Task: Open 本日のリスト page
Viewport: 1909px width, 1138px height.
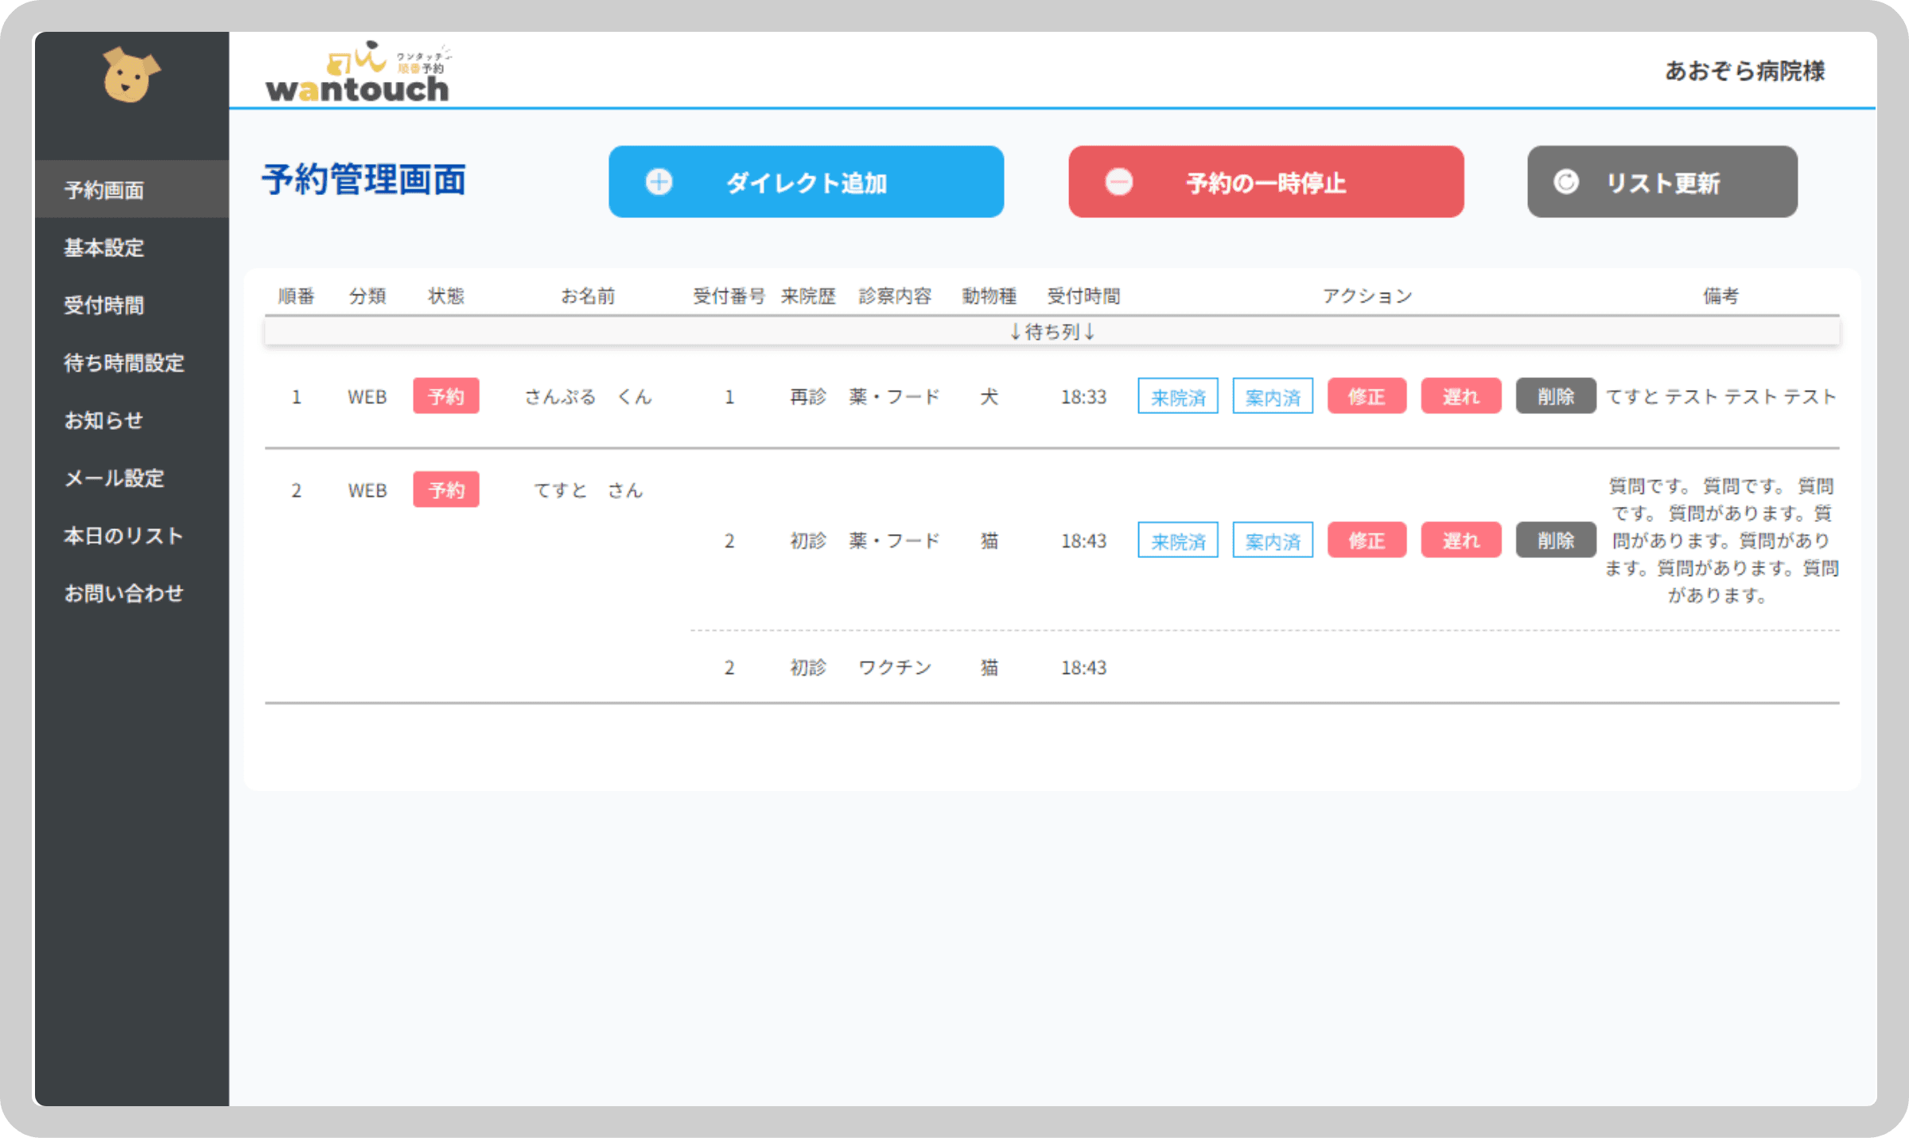Action: click(x=124, y=536)
